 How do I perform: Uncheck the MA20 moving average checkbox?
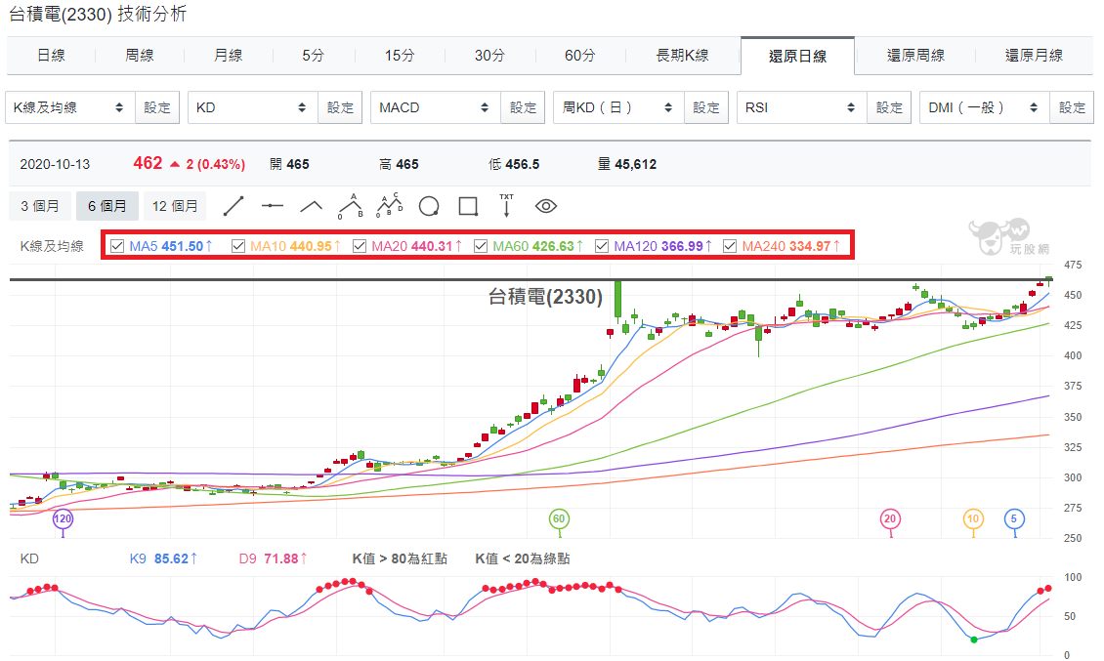coord(360,246)
